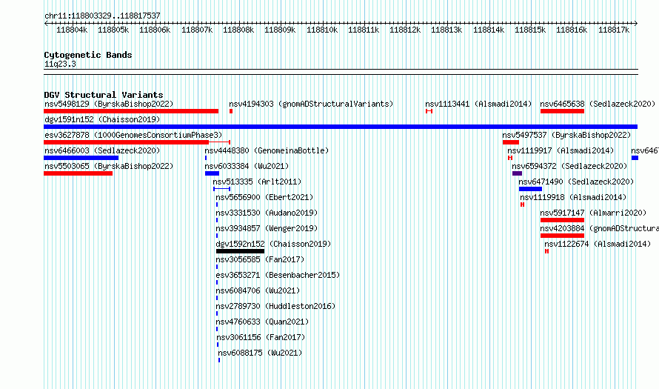The image size is (659, 389).
Task: Click nsv3056585 (Fan2017) label
Action: (260, 259)
